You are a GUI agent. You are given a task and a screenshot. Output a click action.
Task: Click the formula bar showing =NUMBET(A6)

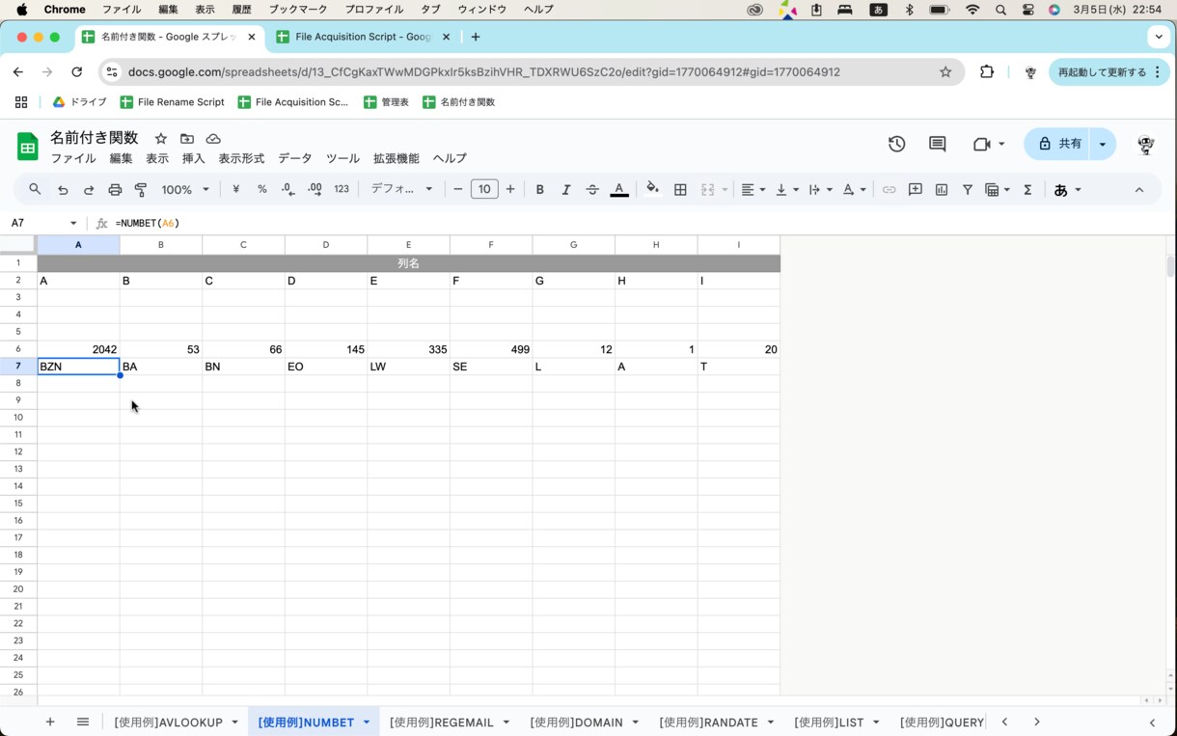pos(637,223)
